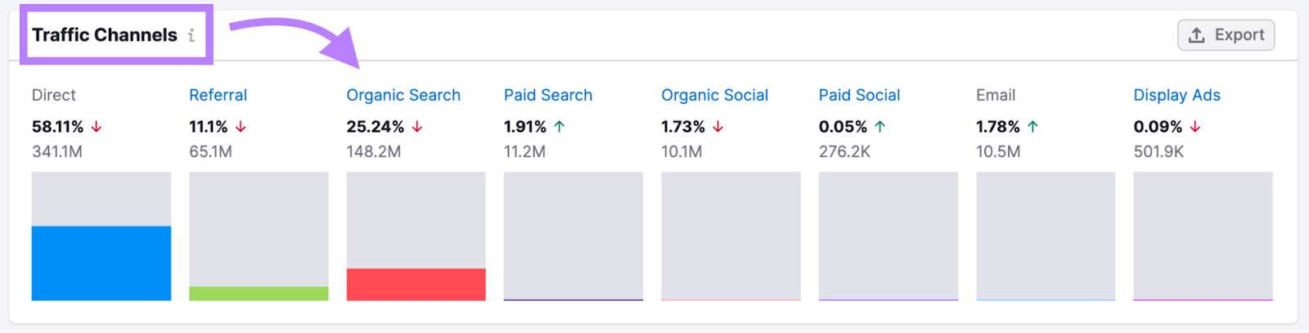Click the blue Direct traffic bar
Viewport: 1309px width, 333px height.
[101, 263]
